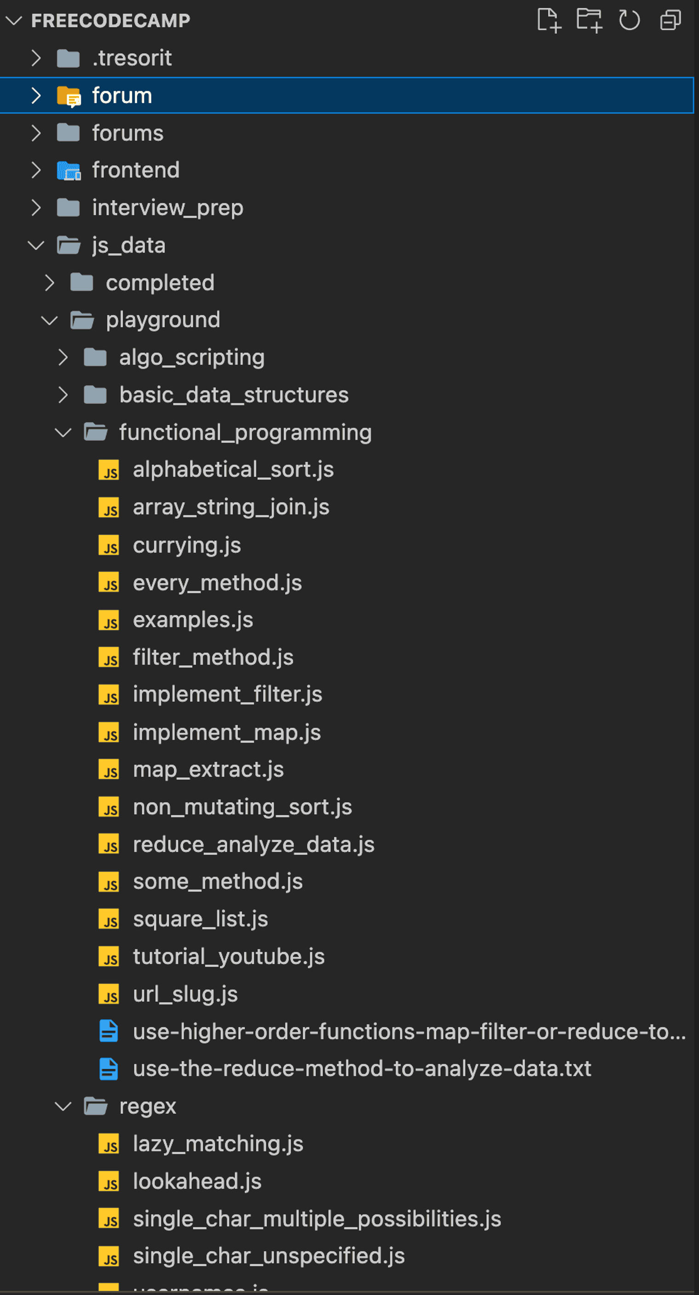Expand the forums folder chevron
The height and width of the screenshot is (1295, 699).
pyautogui.click(x=36, y=133)
